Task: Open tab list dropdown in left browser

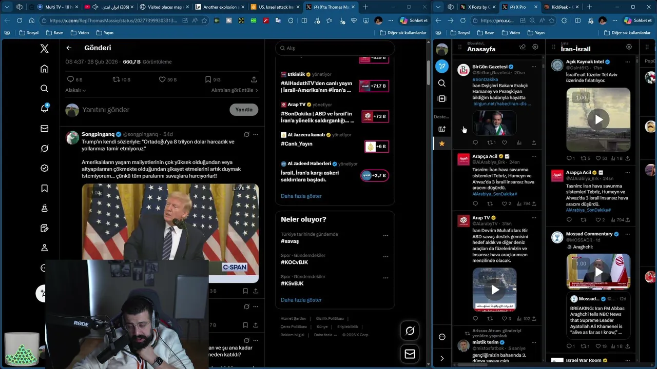Action: point(7,7)
